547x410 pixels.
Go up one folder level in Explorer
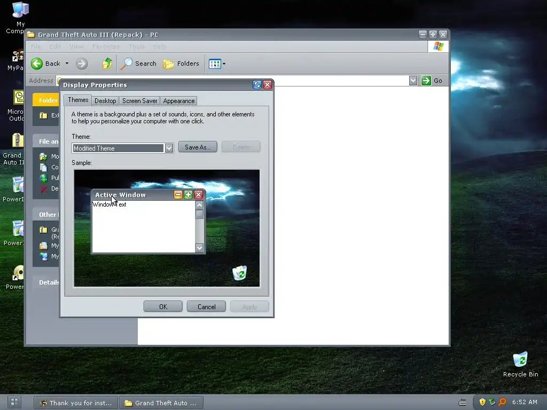point(107,64)
